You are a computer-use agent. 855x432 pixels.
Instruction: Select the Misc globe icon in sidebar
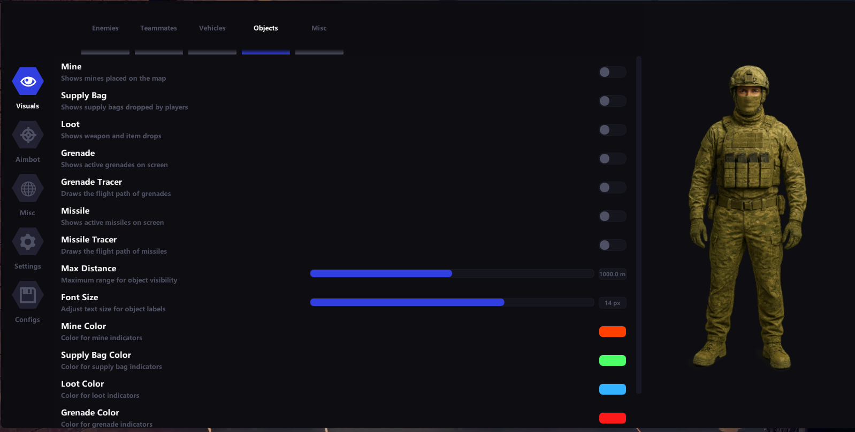28,188
